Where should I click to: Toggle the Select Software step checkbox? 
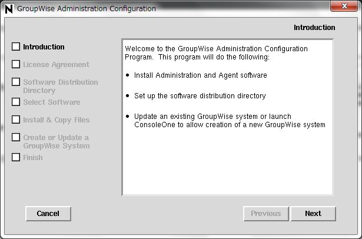pyautogui.click(x=16, y=102)
